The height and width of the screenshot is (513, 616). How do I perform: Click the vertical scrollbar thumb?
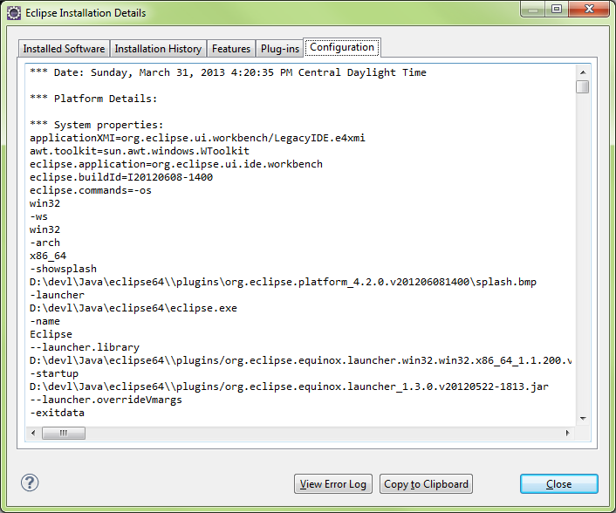582,86
